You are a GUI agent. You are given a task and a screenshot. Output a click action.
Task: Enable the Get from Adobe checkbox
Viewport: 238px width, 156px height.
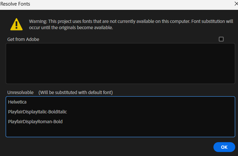[x=221, y=39]
